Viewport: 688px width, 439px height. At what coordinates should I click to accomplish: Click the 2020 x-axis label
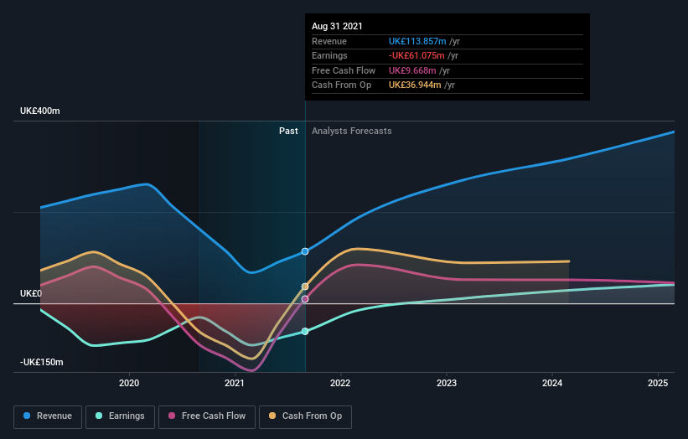(x=129, y=383)
